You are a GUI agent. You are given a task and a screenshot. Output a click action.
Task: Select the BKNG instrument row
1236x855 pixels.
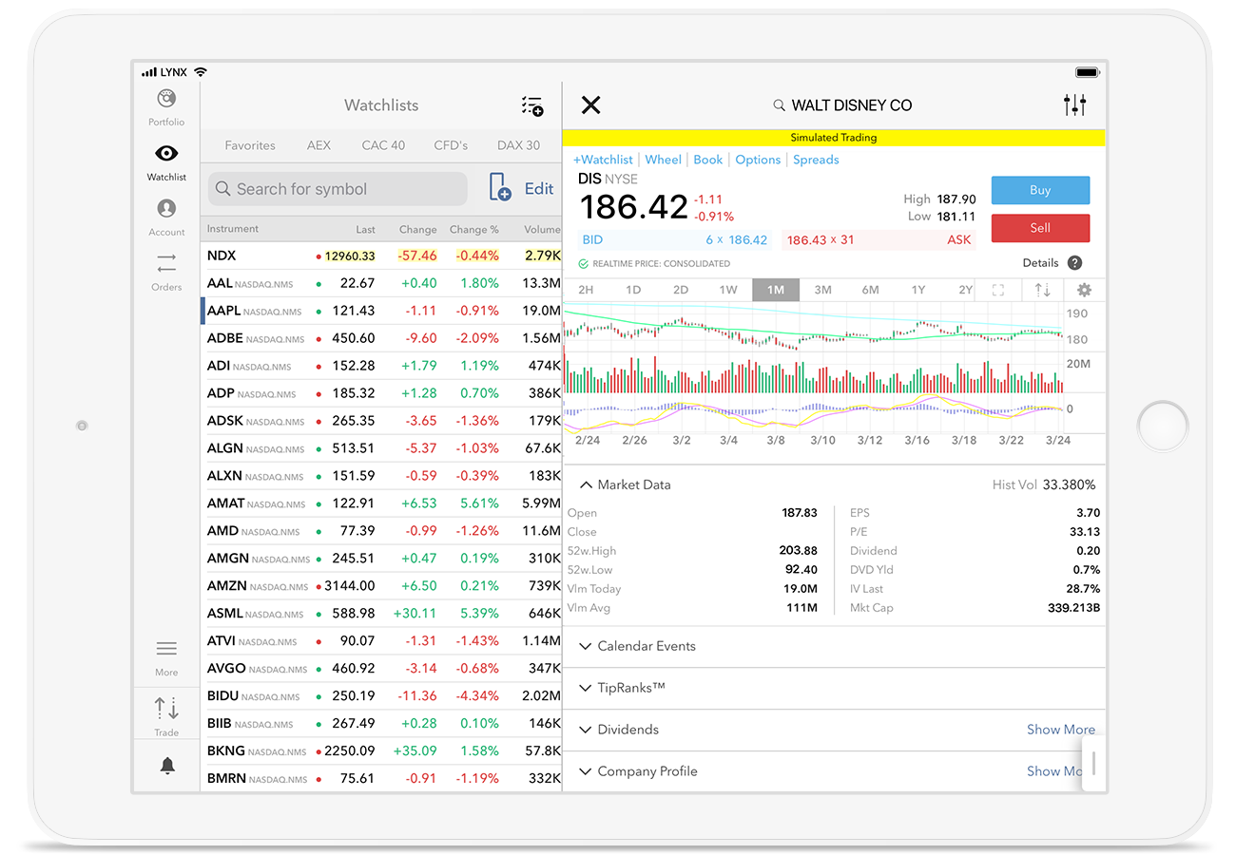tap(381, 751)
